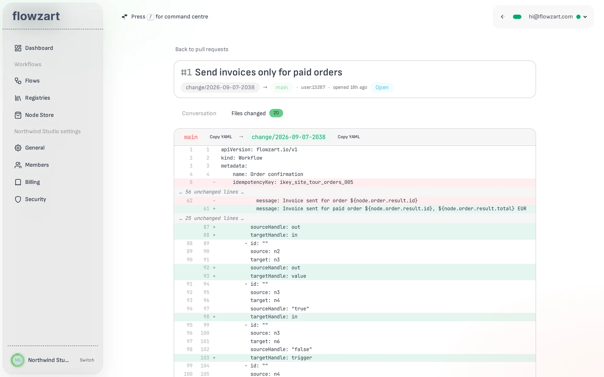
Task: Click the General gear icon
Action: click(x=18, y=148)
